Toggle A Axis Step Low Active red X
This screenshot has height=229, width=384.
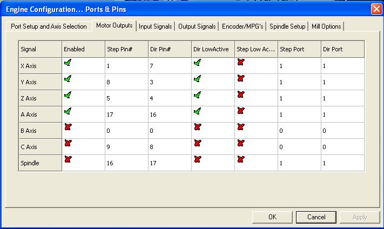[240, 111]
